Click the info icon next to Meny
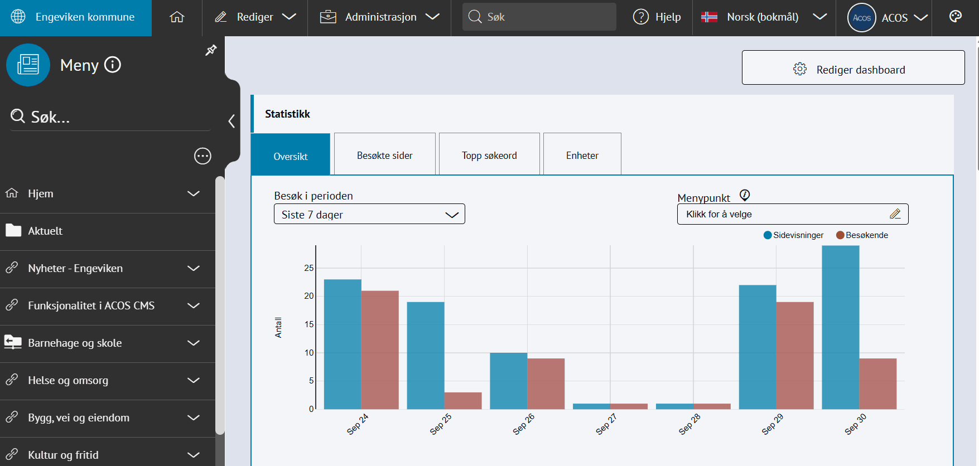The height and width of the screenshot is (466, 979). click(x=113, y=65)
